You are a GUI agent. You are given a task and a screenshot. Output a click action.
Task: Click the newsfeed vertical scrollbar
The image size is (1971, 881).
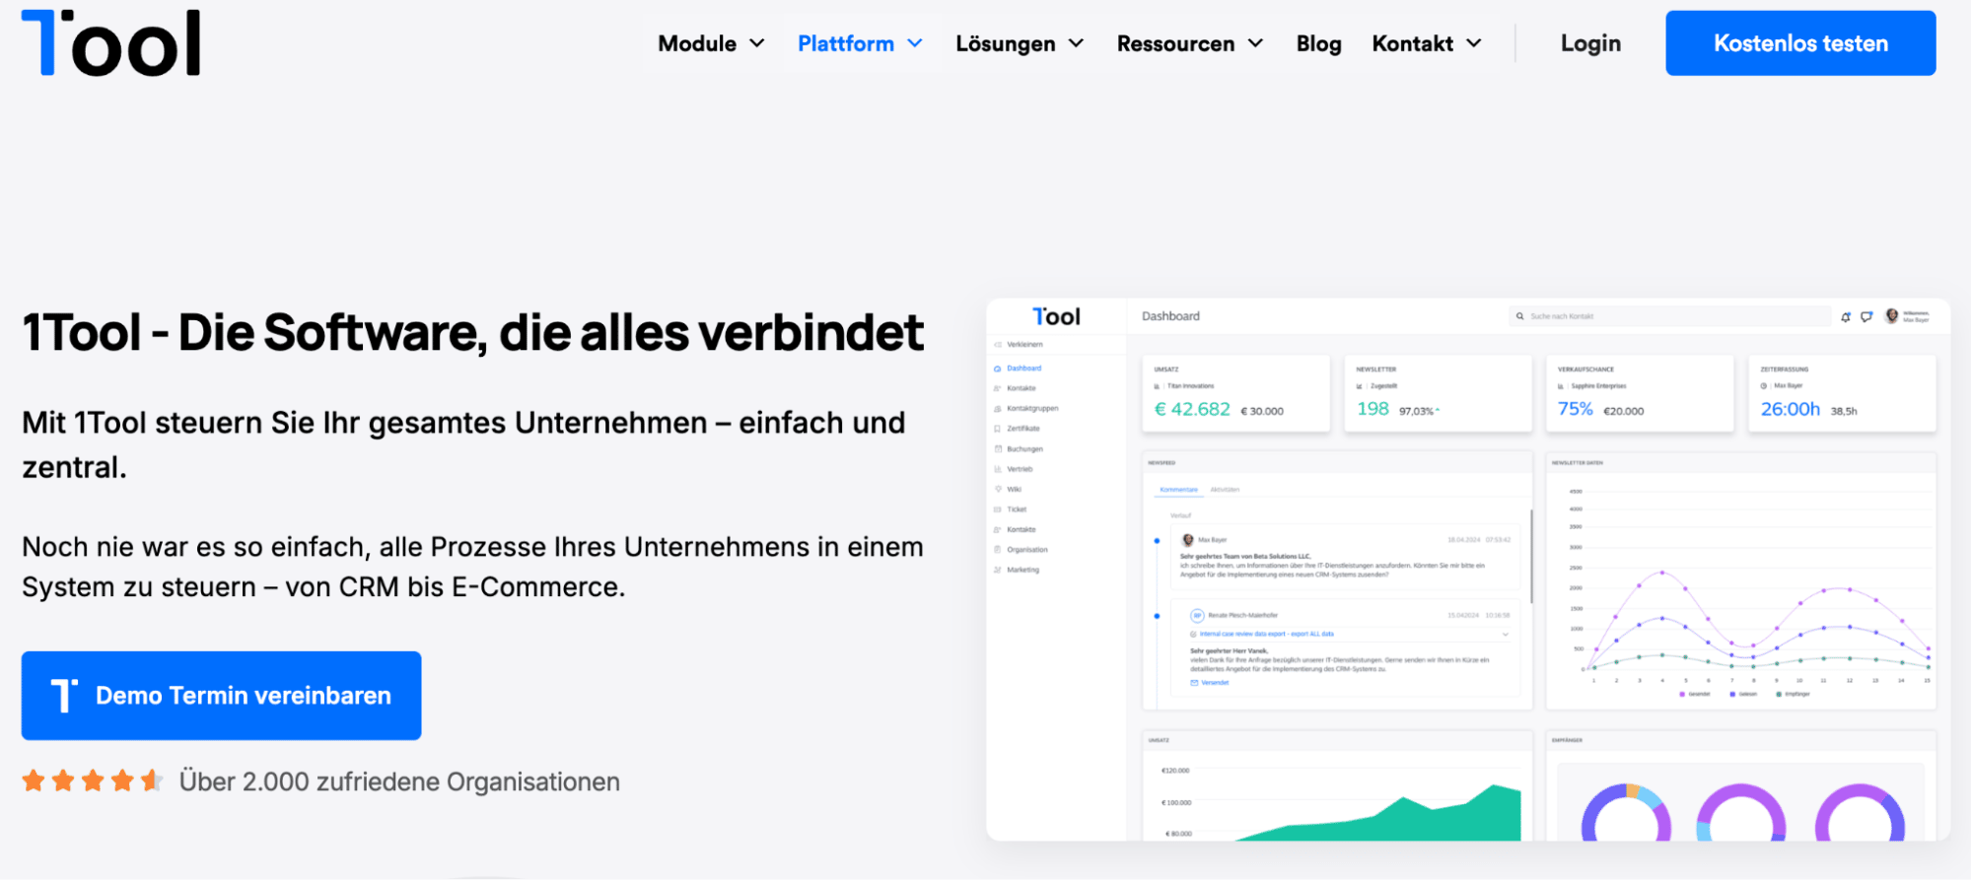(x=1531, y=557)
